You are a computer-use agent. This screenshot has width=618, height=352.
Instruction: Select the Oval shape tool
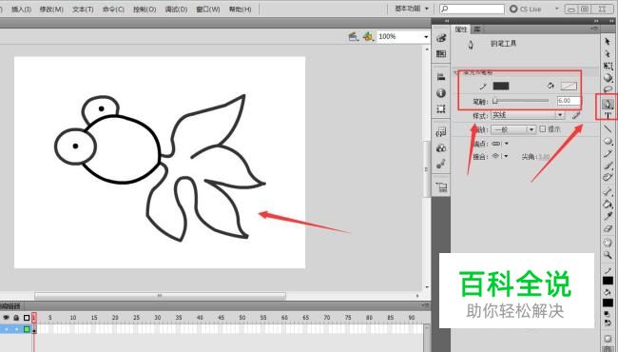pos(608,141)
